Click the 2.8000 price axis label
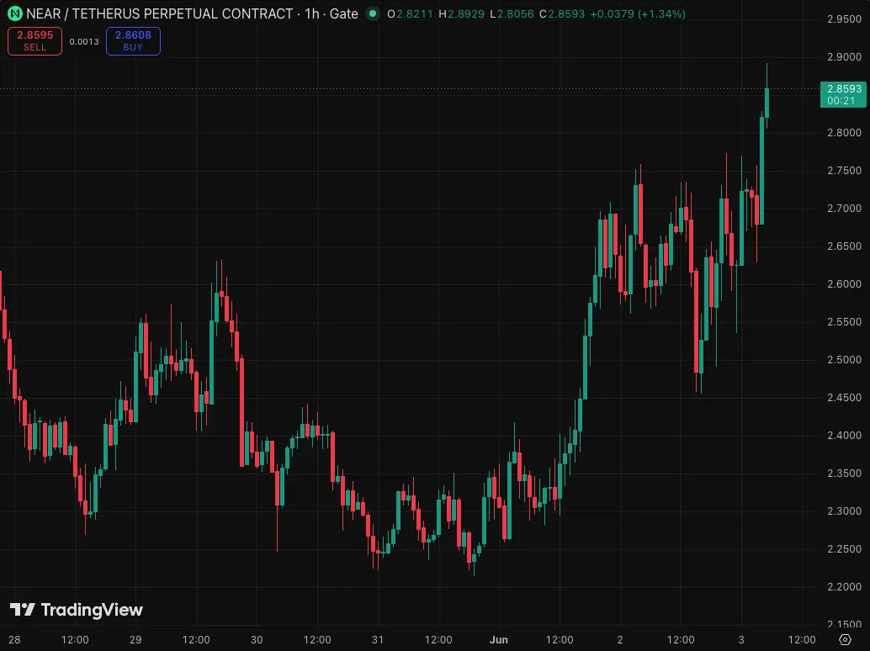This screenshot has height=651, width=870. 844,133
